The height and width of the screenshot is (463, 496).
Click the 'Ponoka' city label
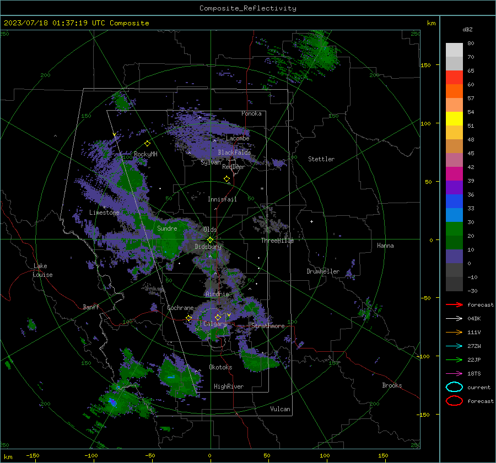(x=251, y=113)
